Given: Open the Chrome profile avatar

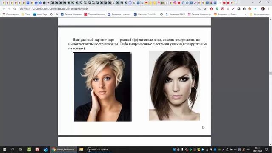Looking at the screenshot, I should click(x=263, y=9).
